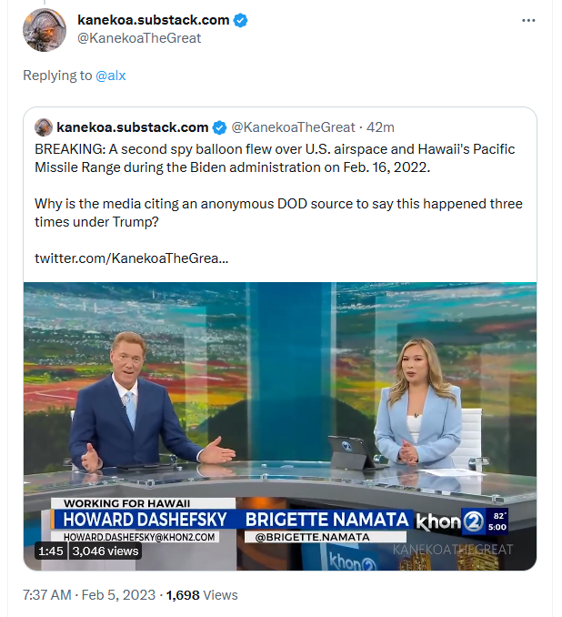Click the blue verified badge beside kanekoa.substack.com
This screenshot has height=617, width=562.
tap(240, 20)
